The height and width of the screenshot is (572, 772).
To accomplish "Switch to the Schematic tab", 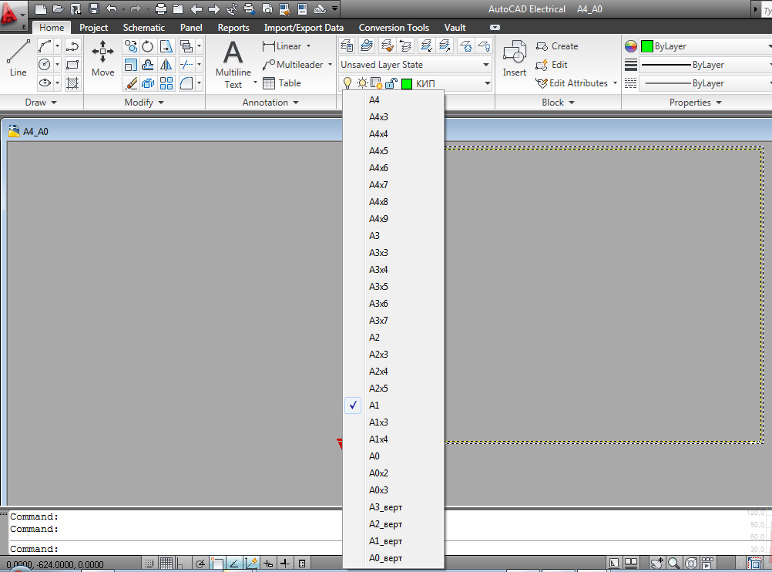I will (144, 28).
